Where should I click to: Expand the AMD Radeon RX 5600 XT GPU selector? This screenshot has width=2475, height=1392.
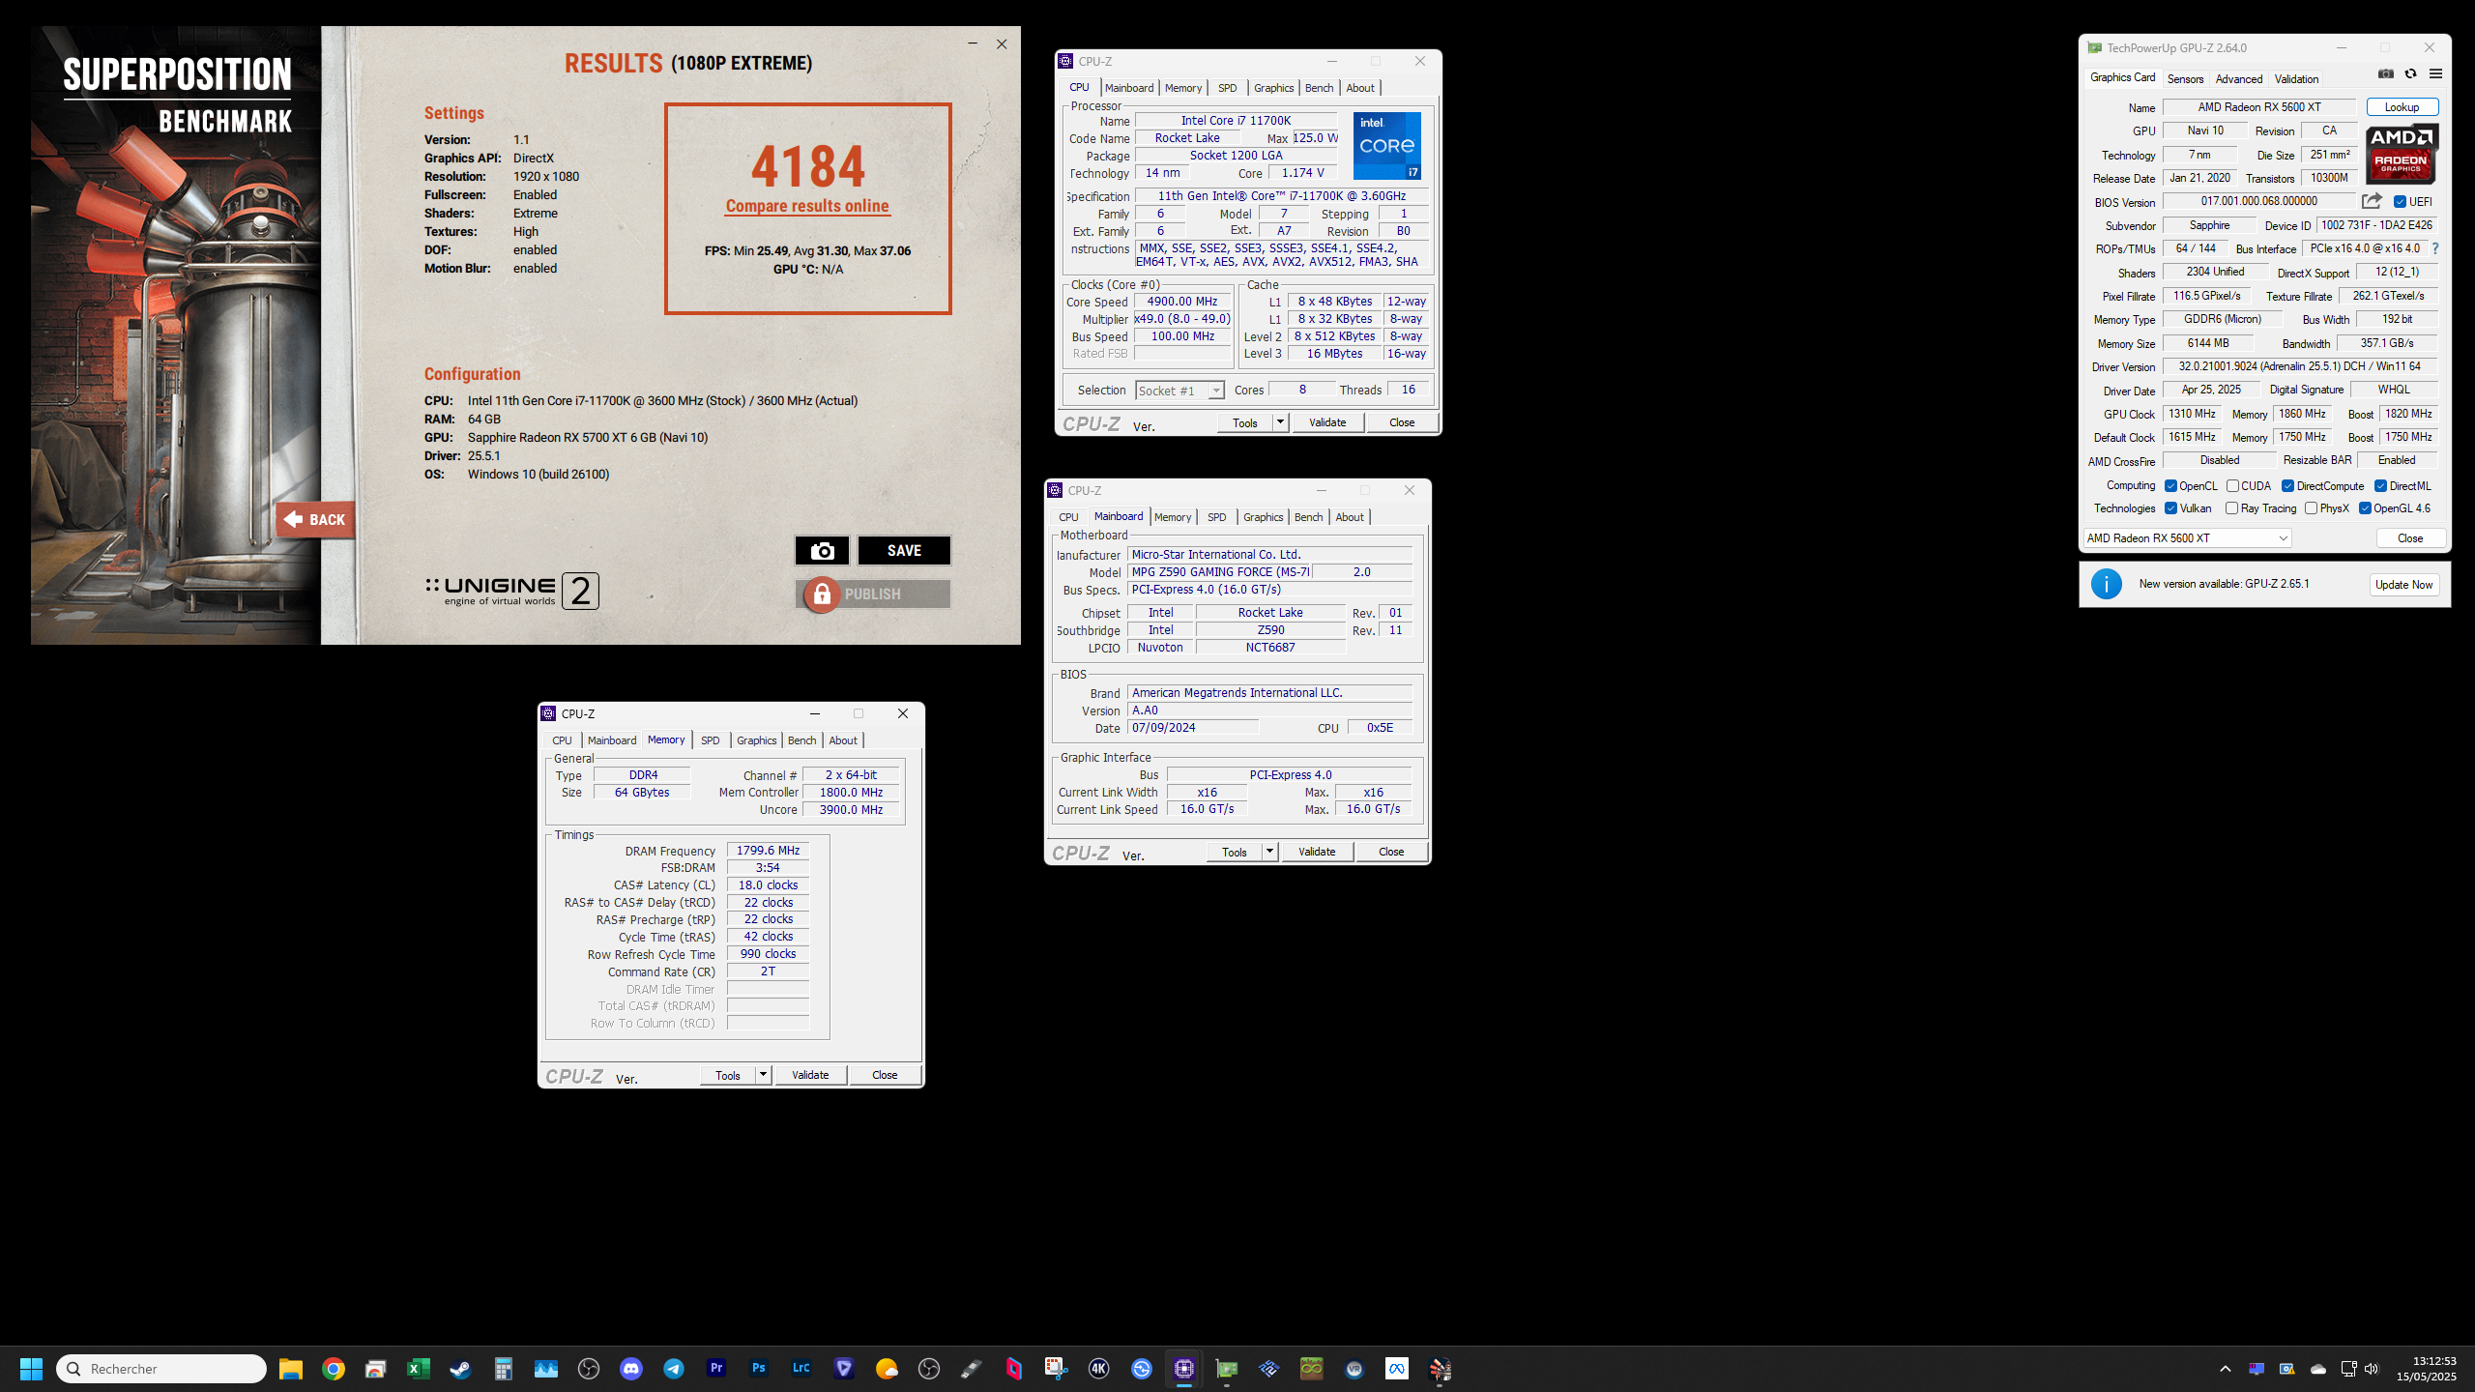coord(2187,538)
